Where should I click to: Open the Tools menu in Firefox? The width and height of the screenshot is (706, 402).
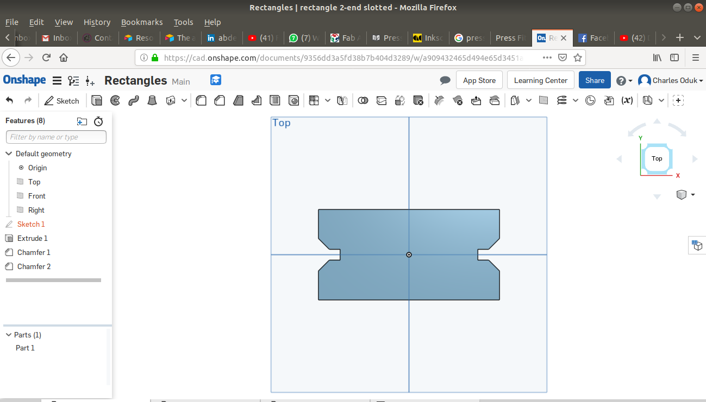click(x=183, y=22)
